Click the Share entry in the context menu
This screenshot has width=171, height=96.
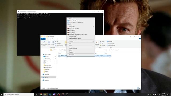tap(71, 25)
